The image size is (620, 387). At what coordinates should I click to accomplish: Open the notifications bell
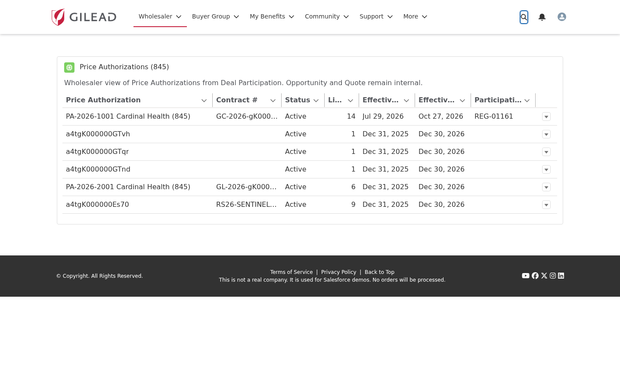click(542, 17)
